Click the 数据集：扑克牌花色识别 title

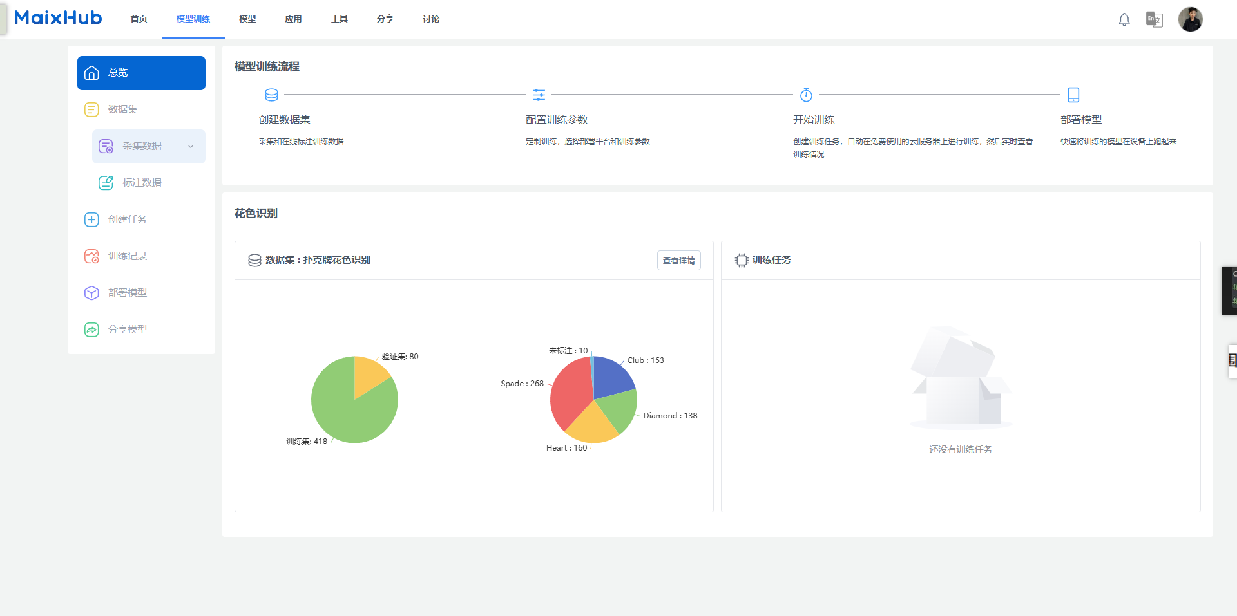[318, 260]
